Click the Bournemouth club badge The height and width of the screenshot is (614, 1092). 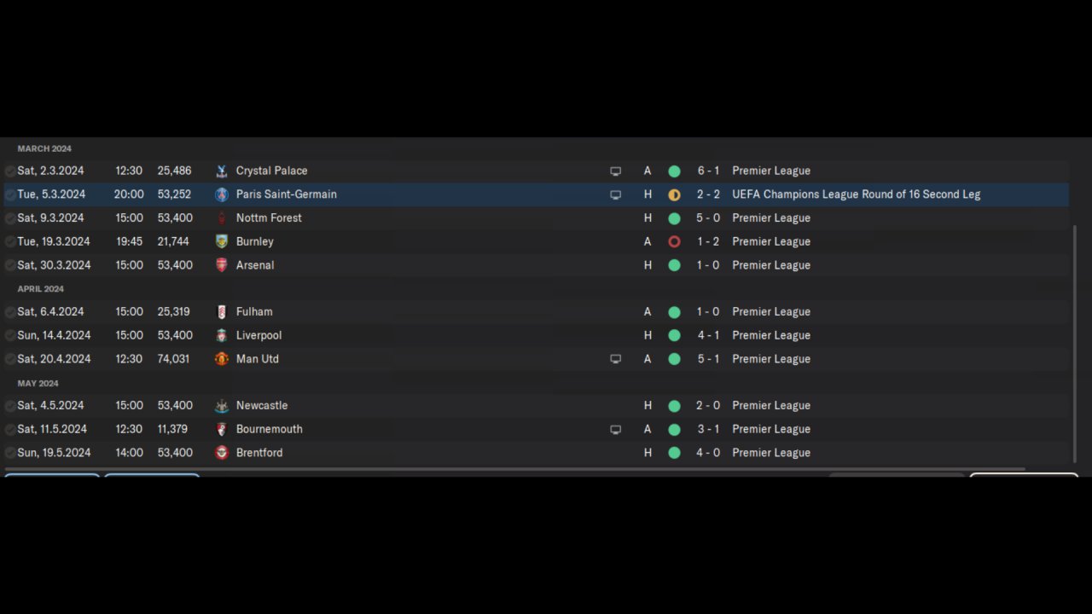coord(222,429)
